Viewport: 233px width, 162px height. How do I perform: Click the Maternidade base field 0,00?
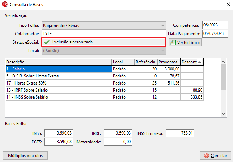click(118, 142)
